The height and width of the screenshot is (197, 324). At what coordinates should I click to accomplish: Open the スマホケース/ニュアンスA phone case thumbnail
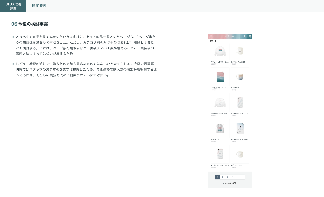tap(240, 102)
